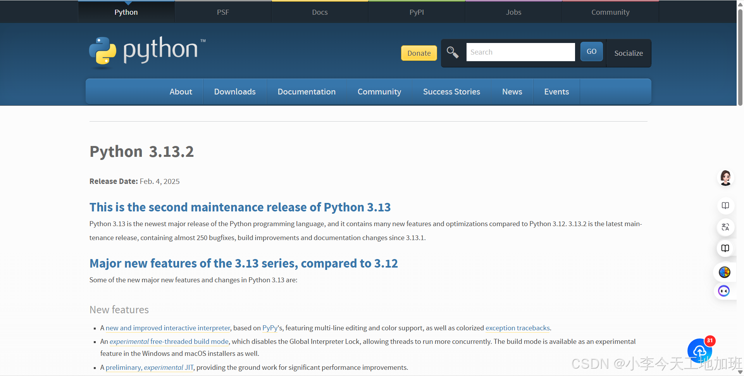
Task: Open the About menu
Action: click(181, 92)
